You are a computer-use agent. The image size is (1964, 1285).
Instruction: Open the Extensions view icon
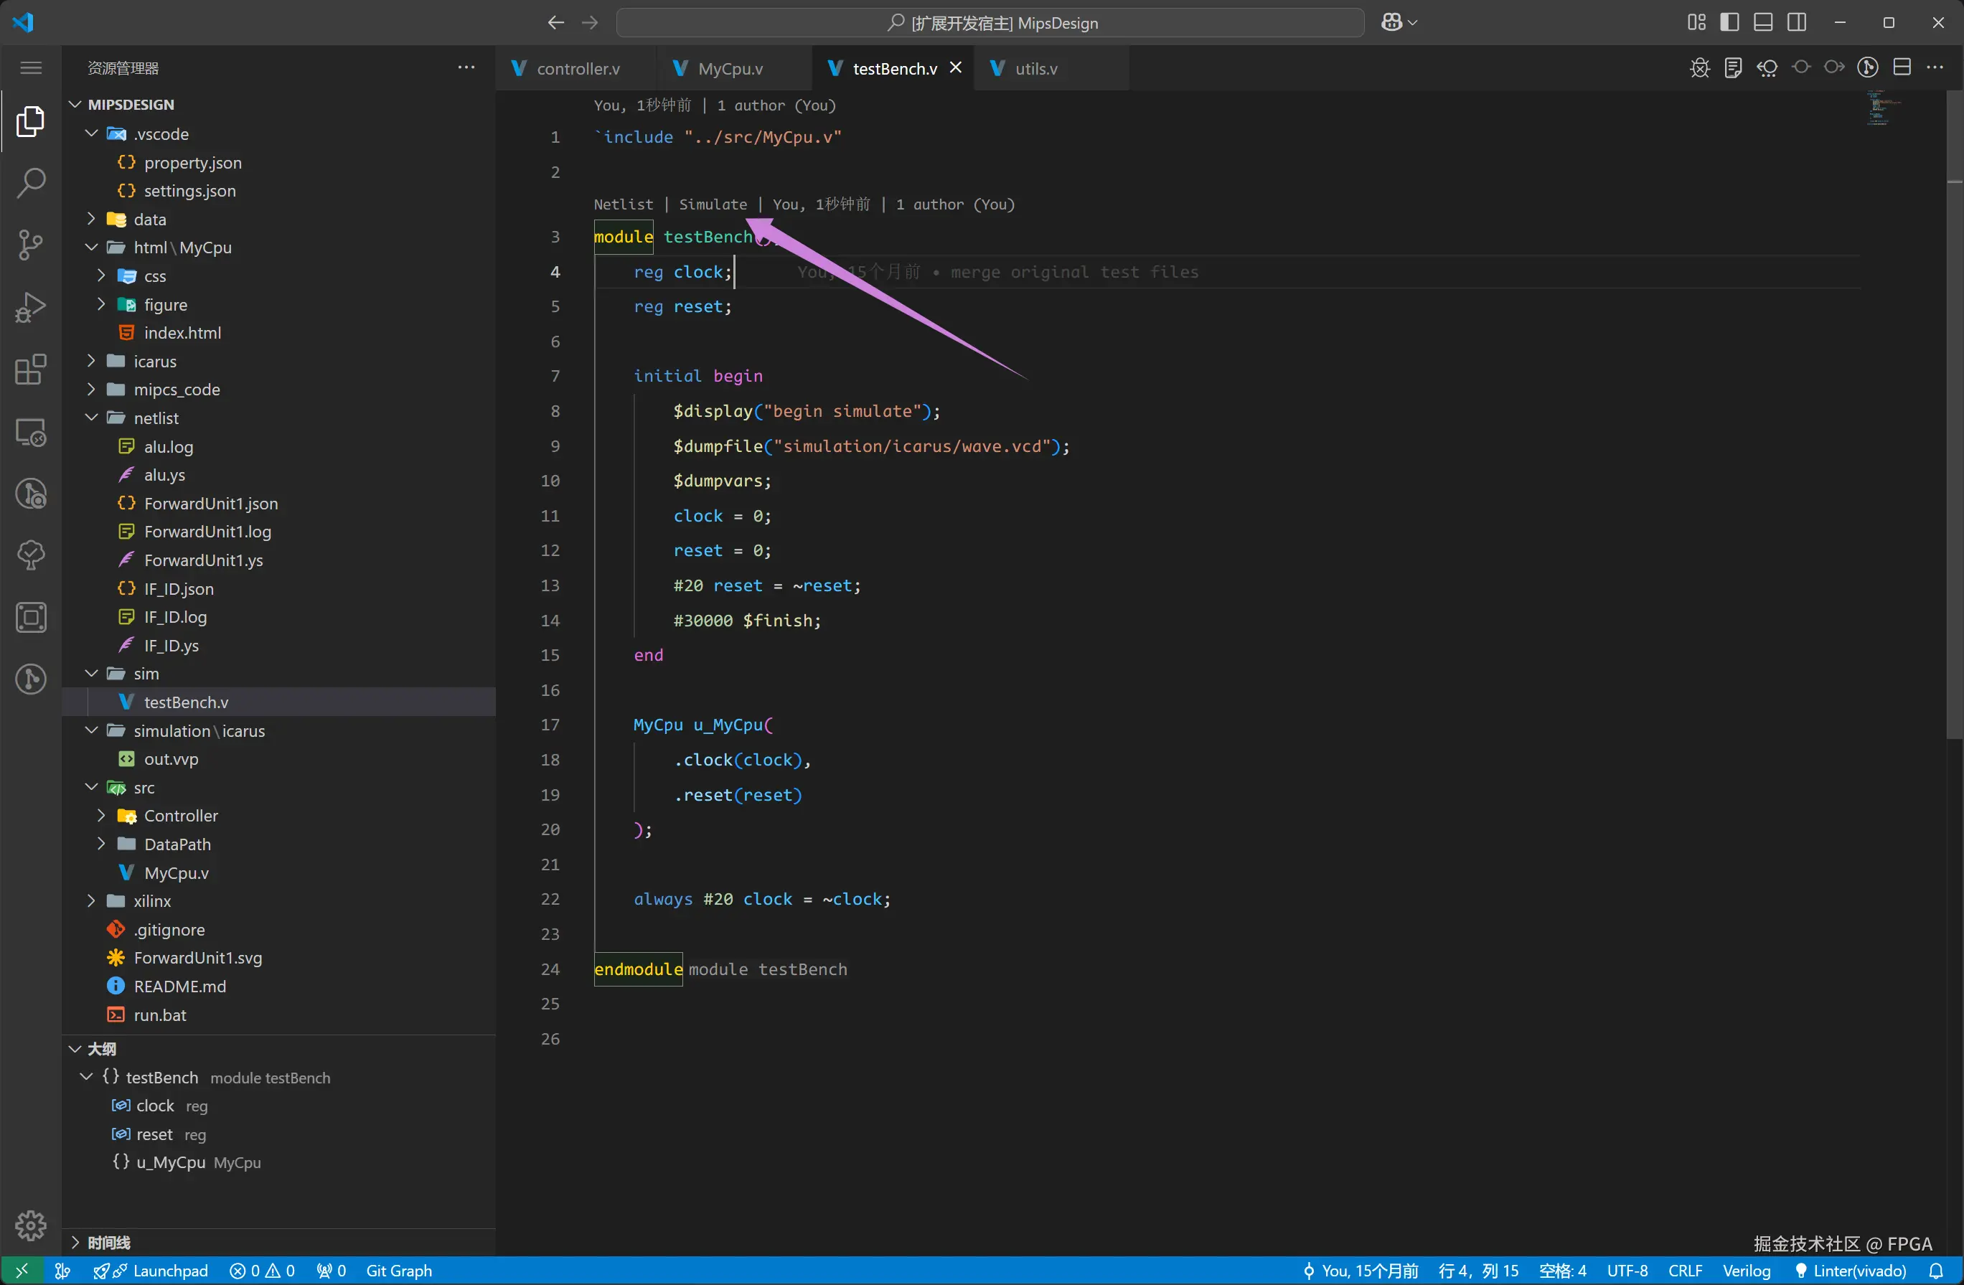(x=31, y=369)
